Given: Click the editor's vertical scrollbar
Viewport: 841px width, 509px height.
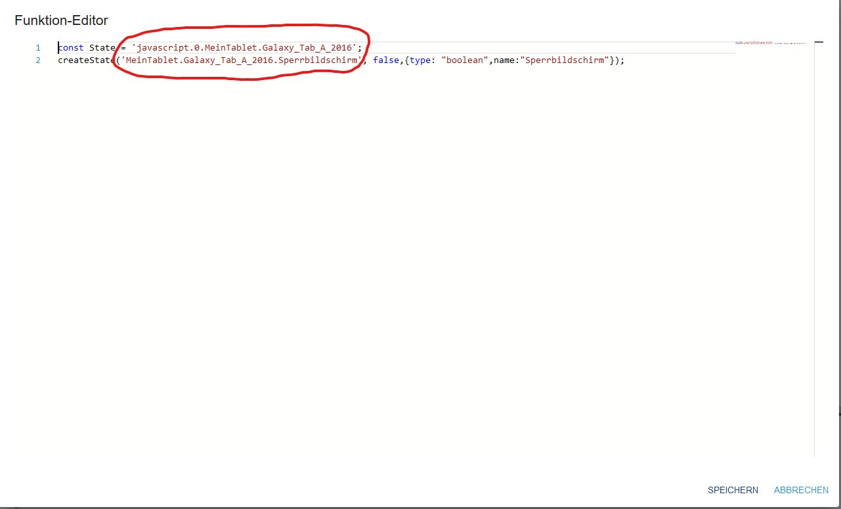Looking at the screenshot, I should 819,250.
